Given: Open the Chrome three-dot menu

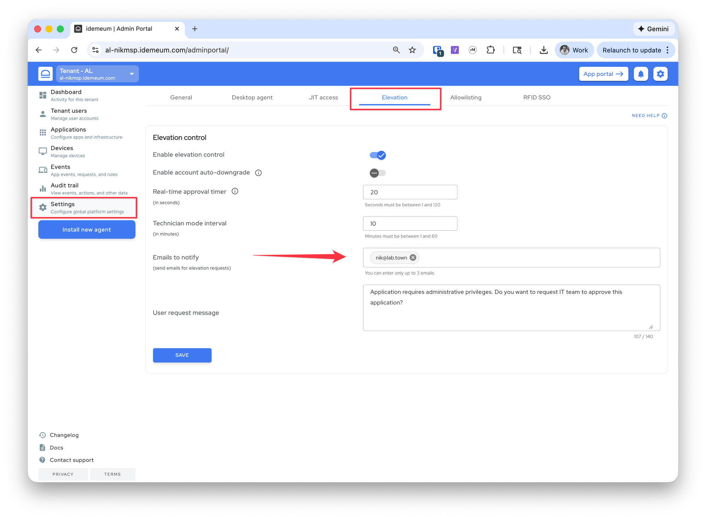Looking at the screenshot, I should 668,50.
